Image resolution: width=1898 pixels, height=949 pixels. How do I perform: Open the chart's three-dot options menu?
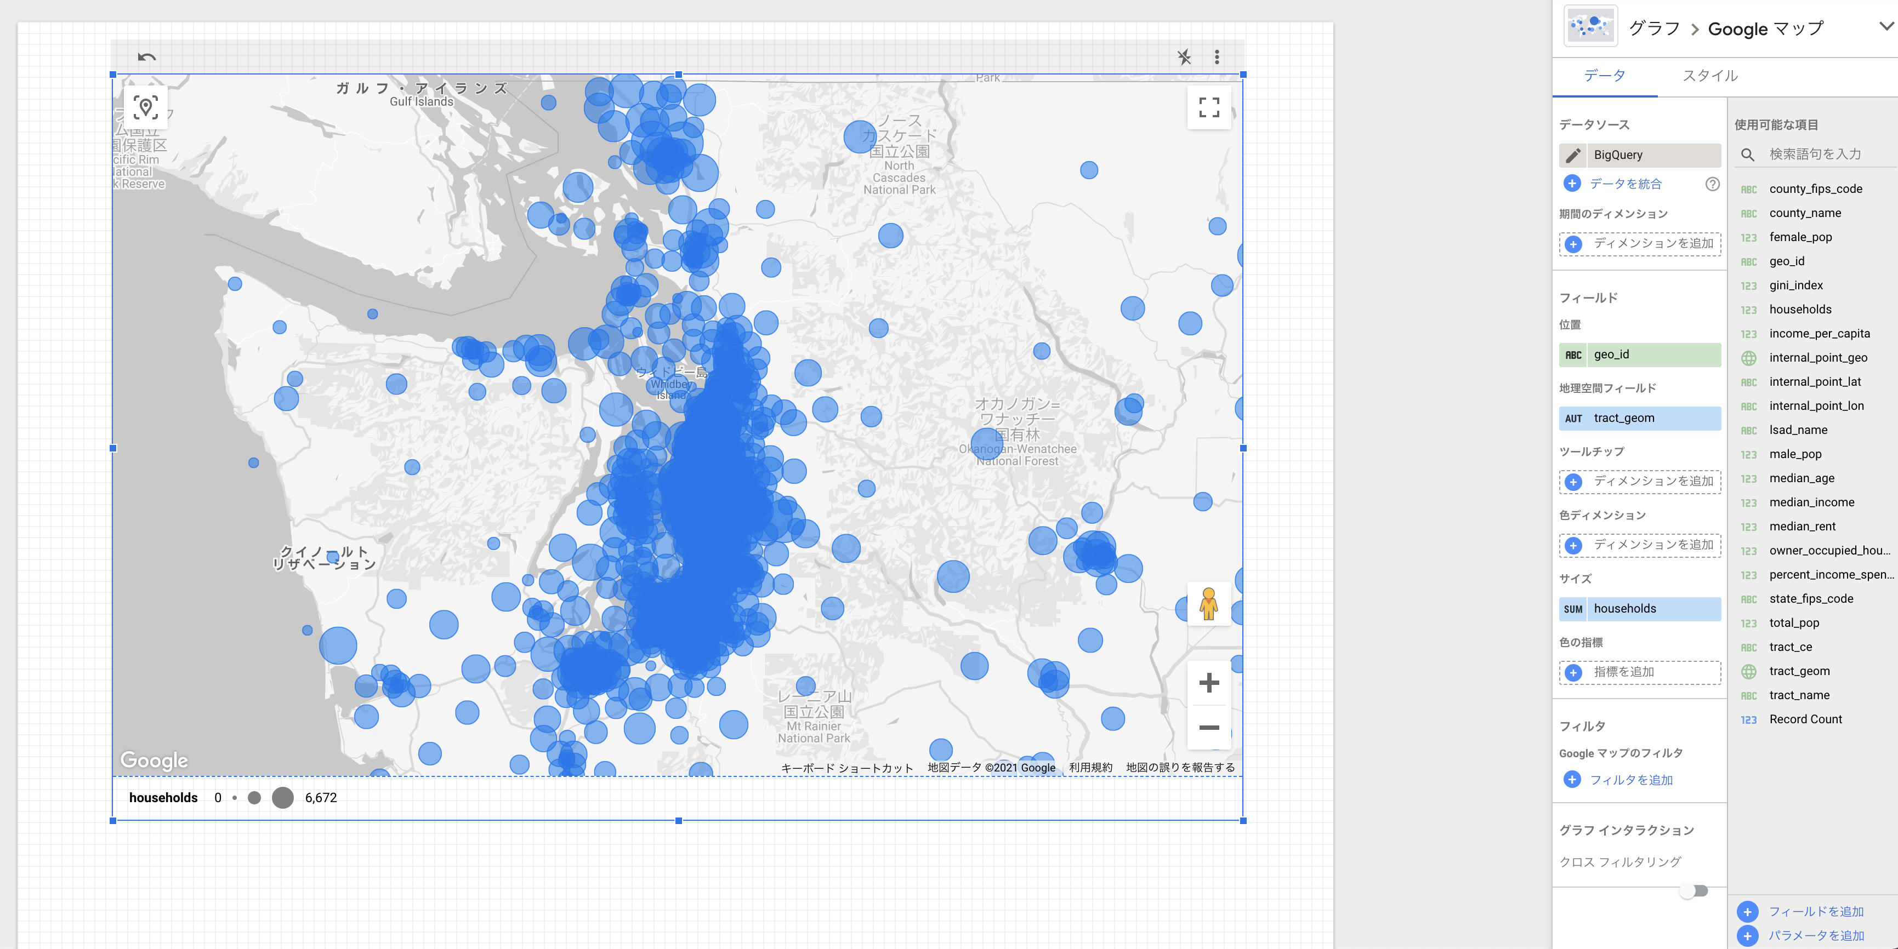pos(1217,56)
